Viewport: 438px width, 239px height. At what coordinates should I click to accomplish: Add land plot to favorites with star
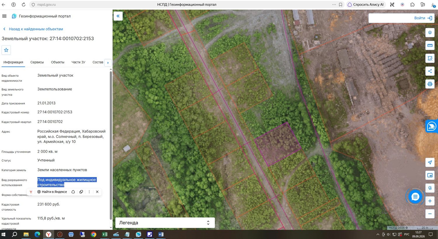pyautogui.click(x=6, y=50)
